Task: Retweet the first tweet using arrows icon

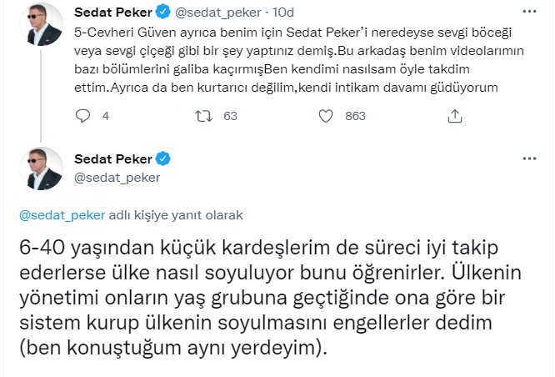Action: click(x=204, y=116)
